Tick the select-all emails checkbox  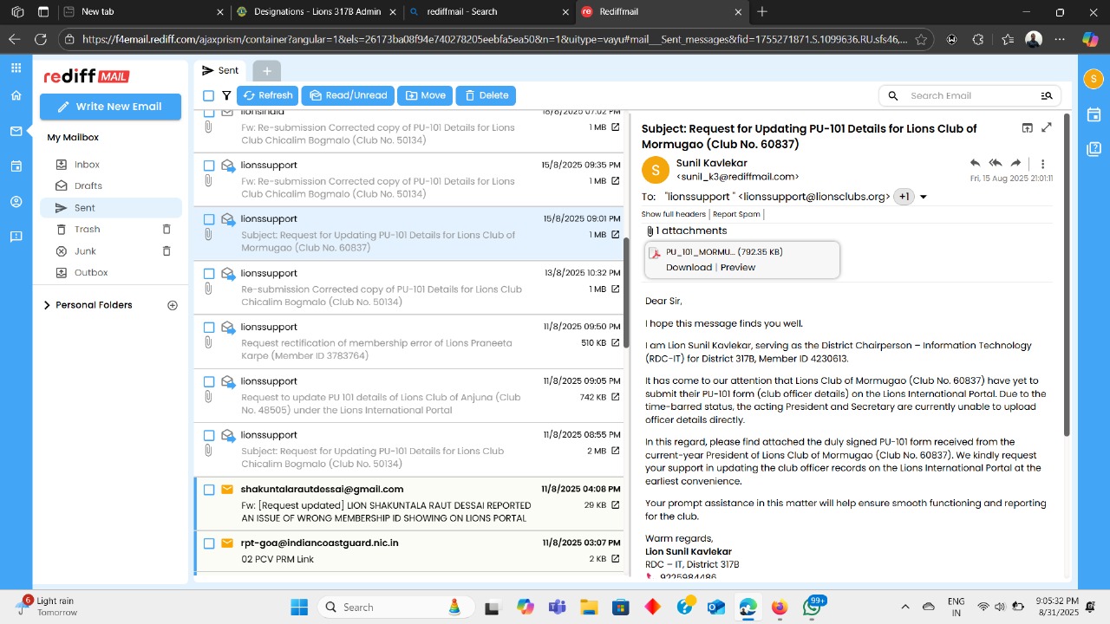pyautogui.click(x=208, y=95)
